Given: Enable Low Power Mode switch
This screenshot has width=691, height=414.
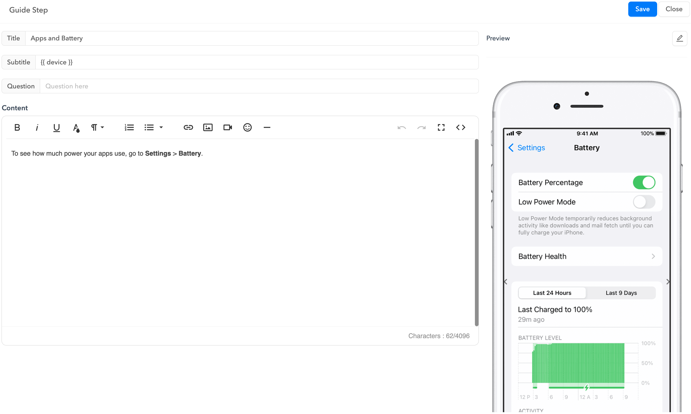Looking at the screenshot, I should pyautogui.click(x=644, y=202).
